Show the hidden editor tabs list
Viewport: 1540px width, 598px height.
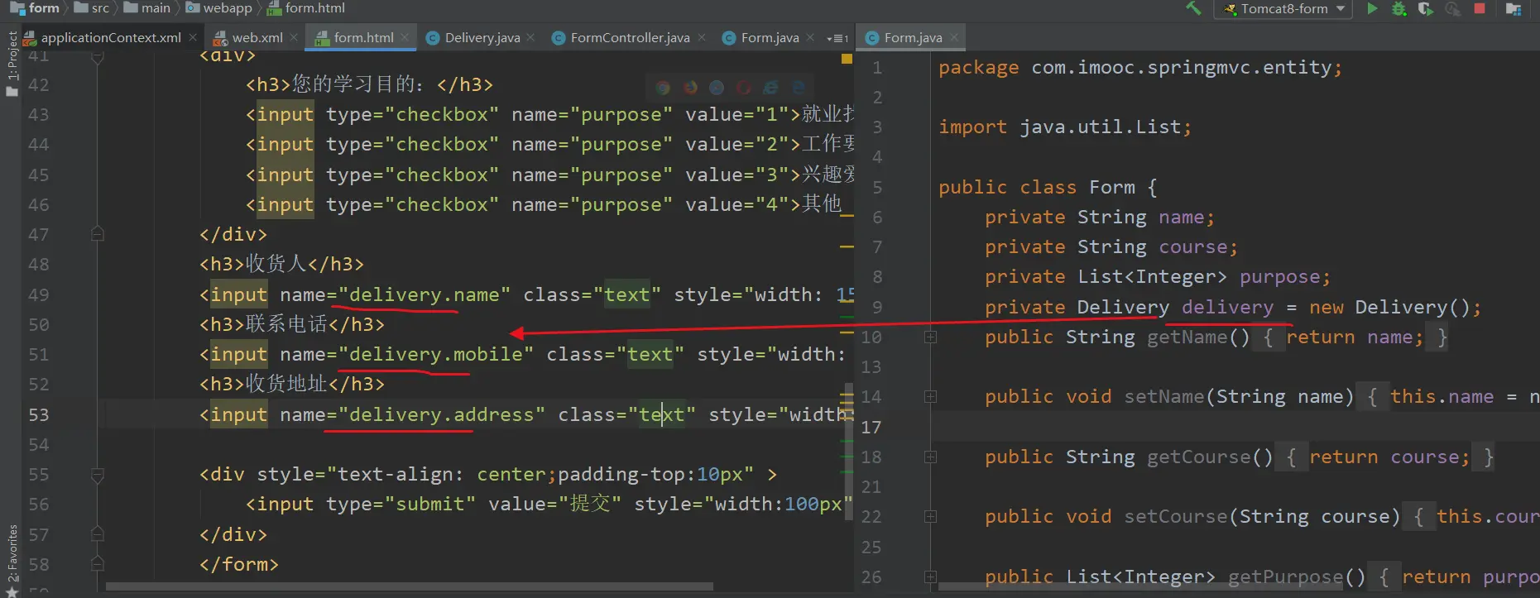coord(837,38)
